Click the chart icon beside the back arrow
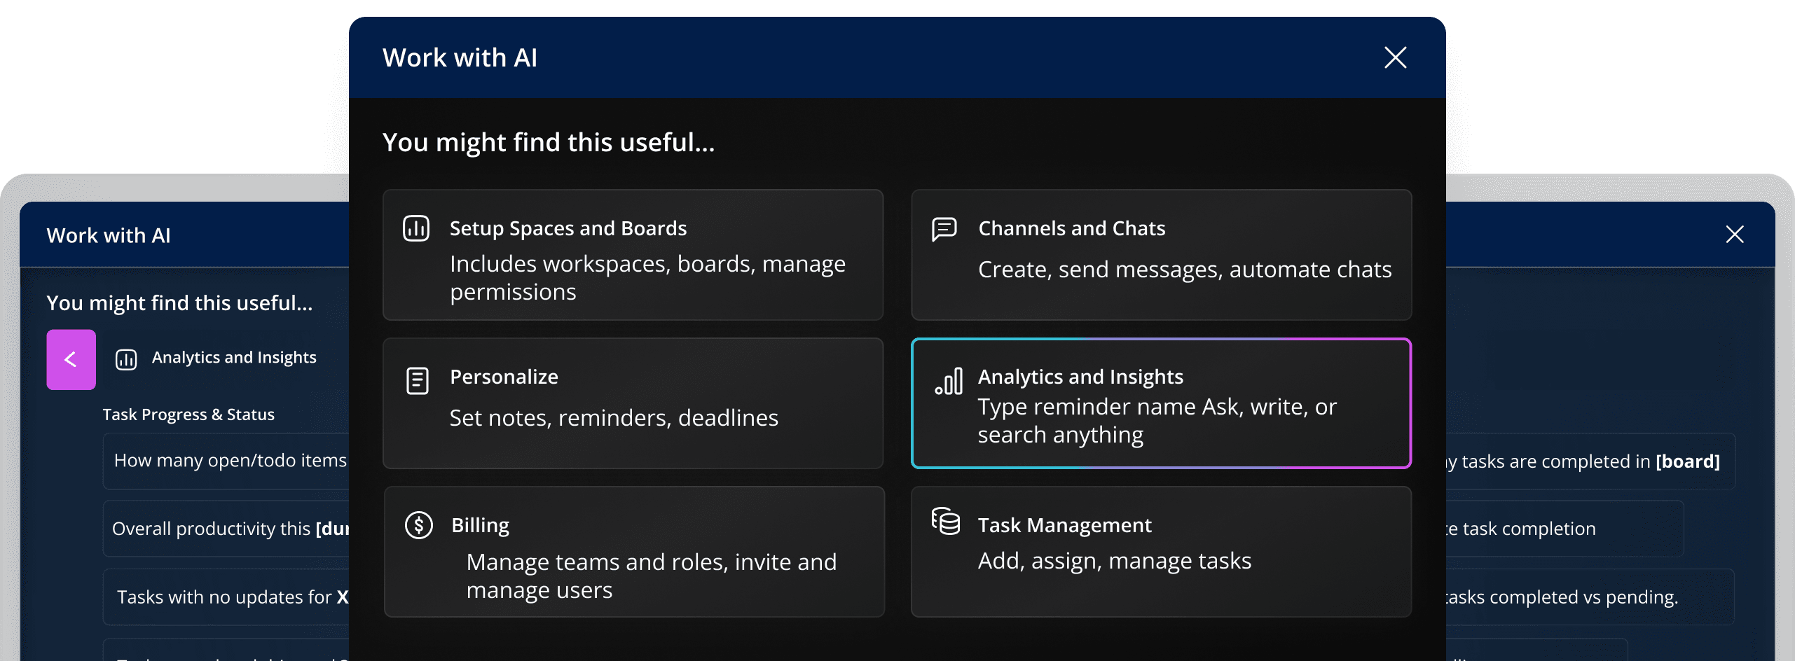Viewport: 1795px width, 661px height. [x=126, y=359]
